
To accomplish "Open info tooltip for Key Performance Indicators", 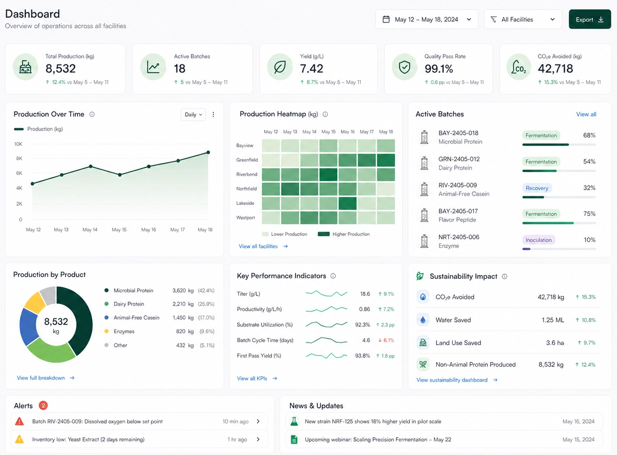I will [333, 276].
